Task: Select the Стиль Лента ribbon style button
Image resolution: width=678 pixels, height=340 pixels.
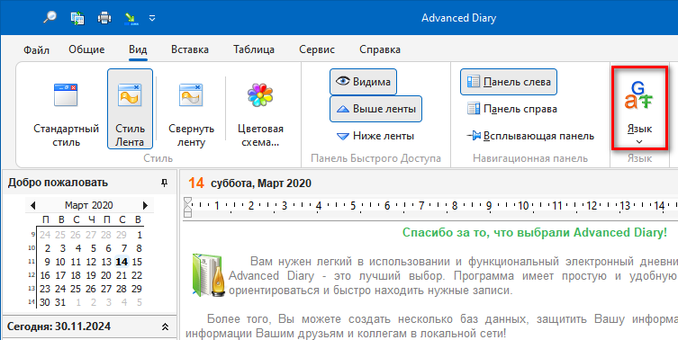Action: tap(130, 109)
